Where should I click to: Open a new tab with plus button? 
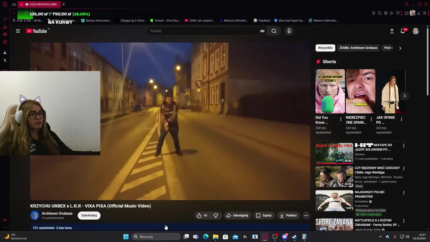point(63,4)
